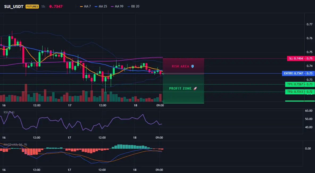Click the MACD (12, 26, 9) indicator label
The width and height of the screenshot is (315, 173).
click(15, 144)
